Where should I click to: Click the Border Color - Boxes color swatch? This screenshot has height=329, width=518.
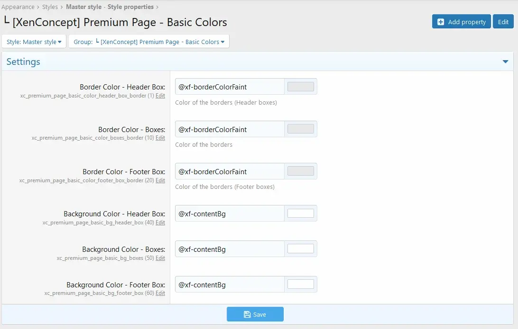[x=300, y=129]
